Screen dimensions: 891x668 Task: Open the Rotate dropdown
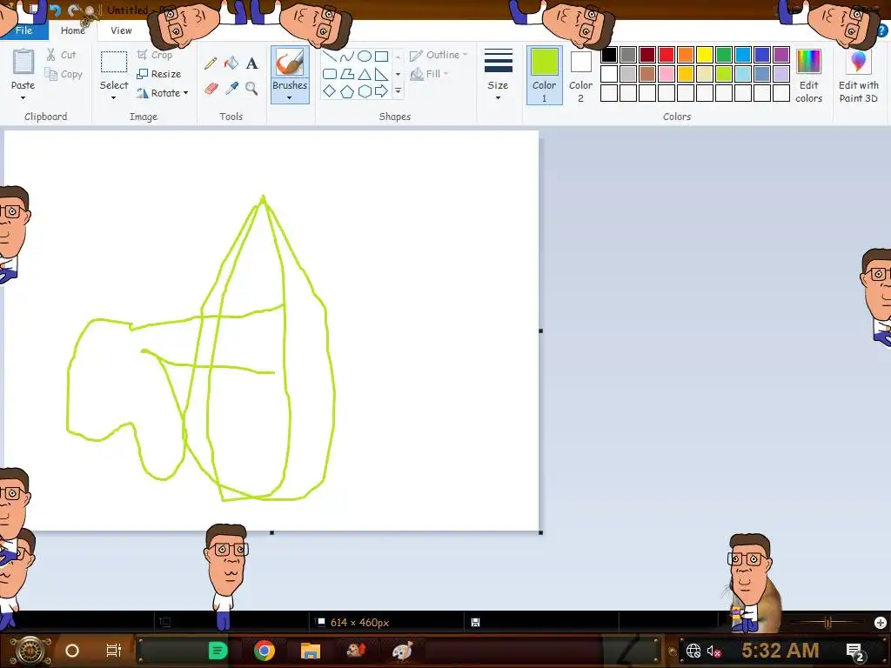click(162, 93)
